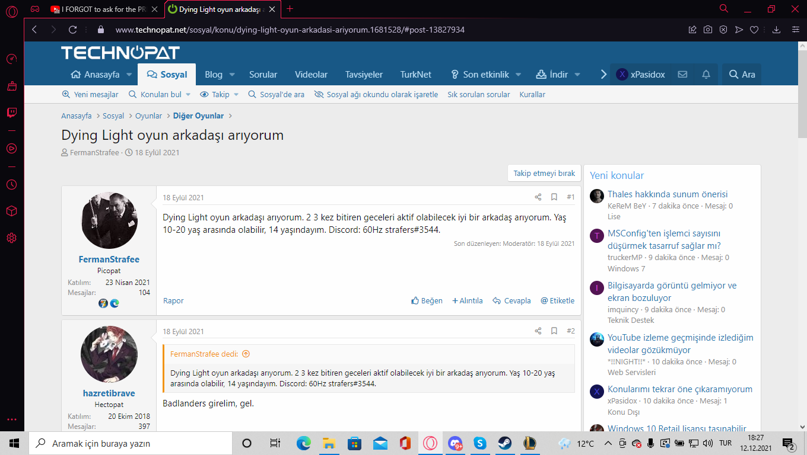Open 'Thales hakkında sunum önerisi' thread
This screenshot has height=455, width=807.
pyautogui.click(x=668, y=194)
